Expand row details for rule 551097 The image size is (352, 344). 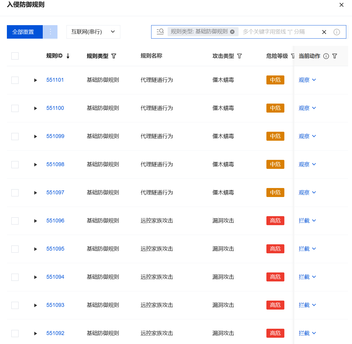pyautogui.click(x=35, y=193)
